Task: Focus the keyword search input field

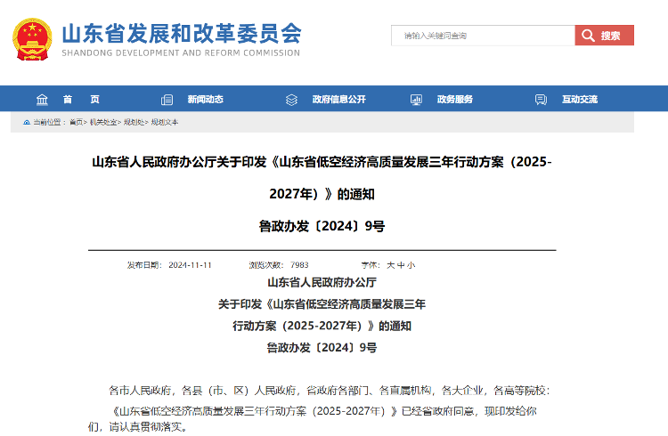Action: (x=483, y=36)
